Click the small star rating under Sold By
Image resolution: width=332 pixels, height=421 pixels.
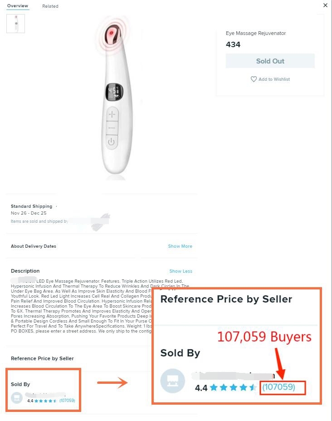coord(46,401)
